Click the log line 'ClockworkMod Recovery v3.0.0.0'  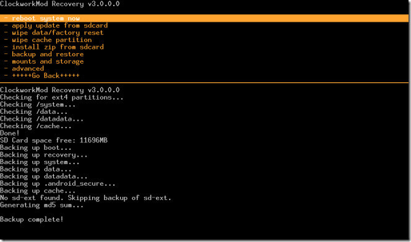tap(60, 90)
